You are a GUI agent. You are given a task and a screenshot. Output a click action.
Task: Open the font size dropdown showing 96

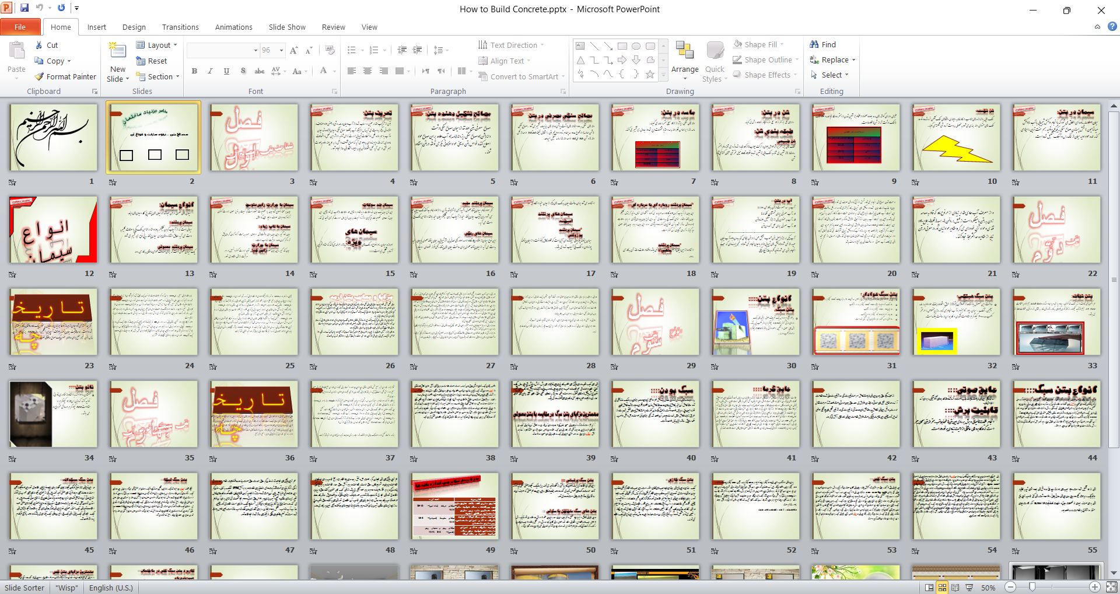272,50
